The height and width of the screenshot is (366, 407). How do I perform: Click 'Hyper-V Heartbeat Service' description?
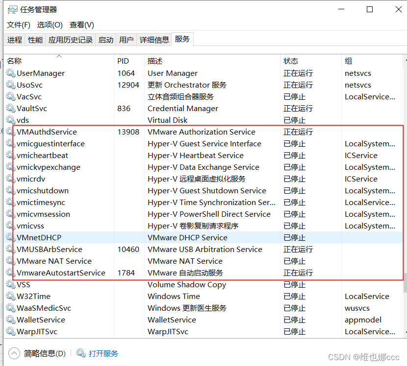196,156
